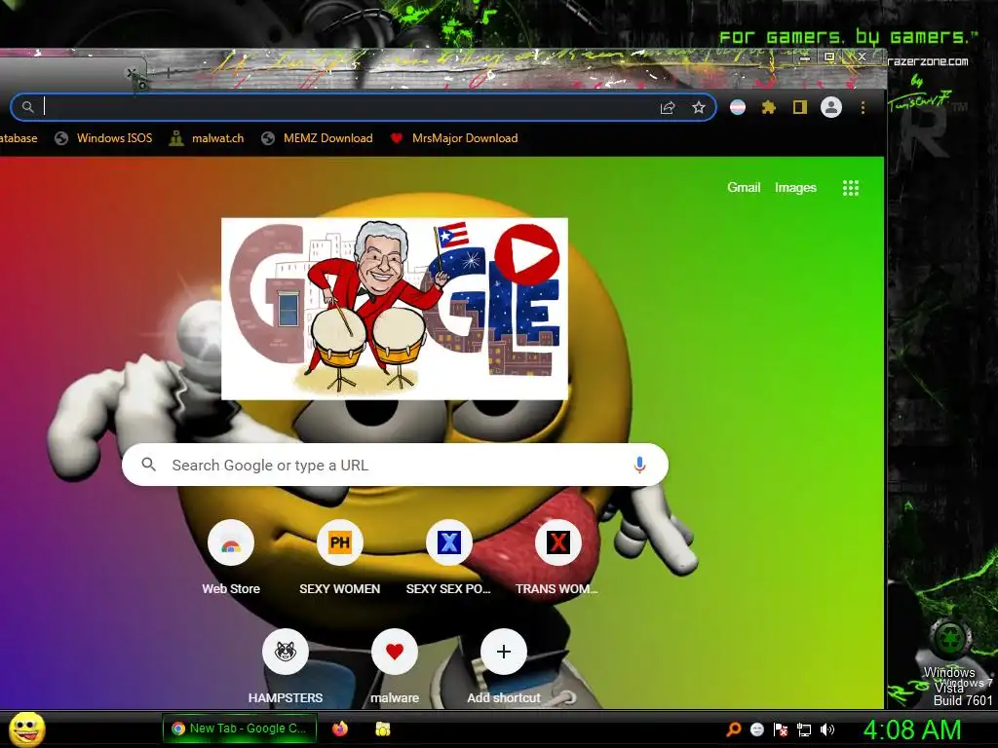Open Gmail from the New Tab page
This screenshot has height=748, width=998.
744,188
